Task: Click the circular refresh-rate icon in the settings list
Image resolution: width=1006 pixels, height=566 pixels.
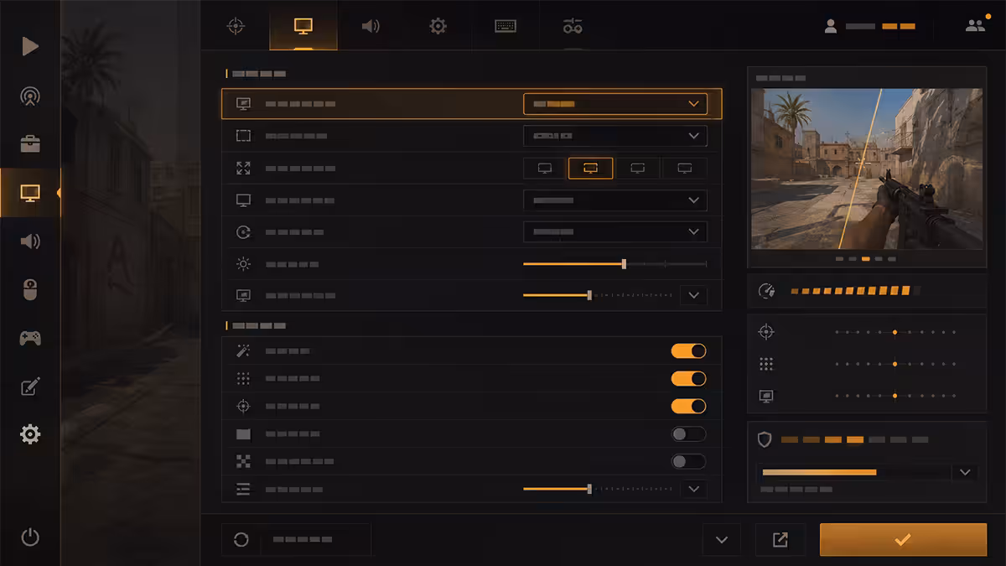Action: coord(243,232)
